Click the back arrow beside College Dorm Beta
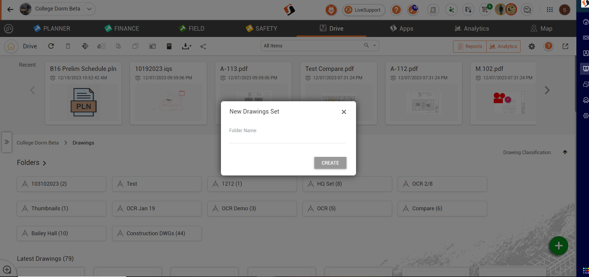 point(10,9)
